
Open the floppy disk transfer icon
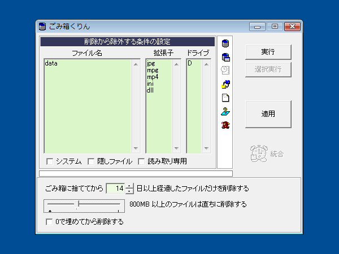coord(225,84)
